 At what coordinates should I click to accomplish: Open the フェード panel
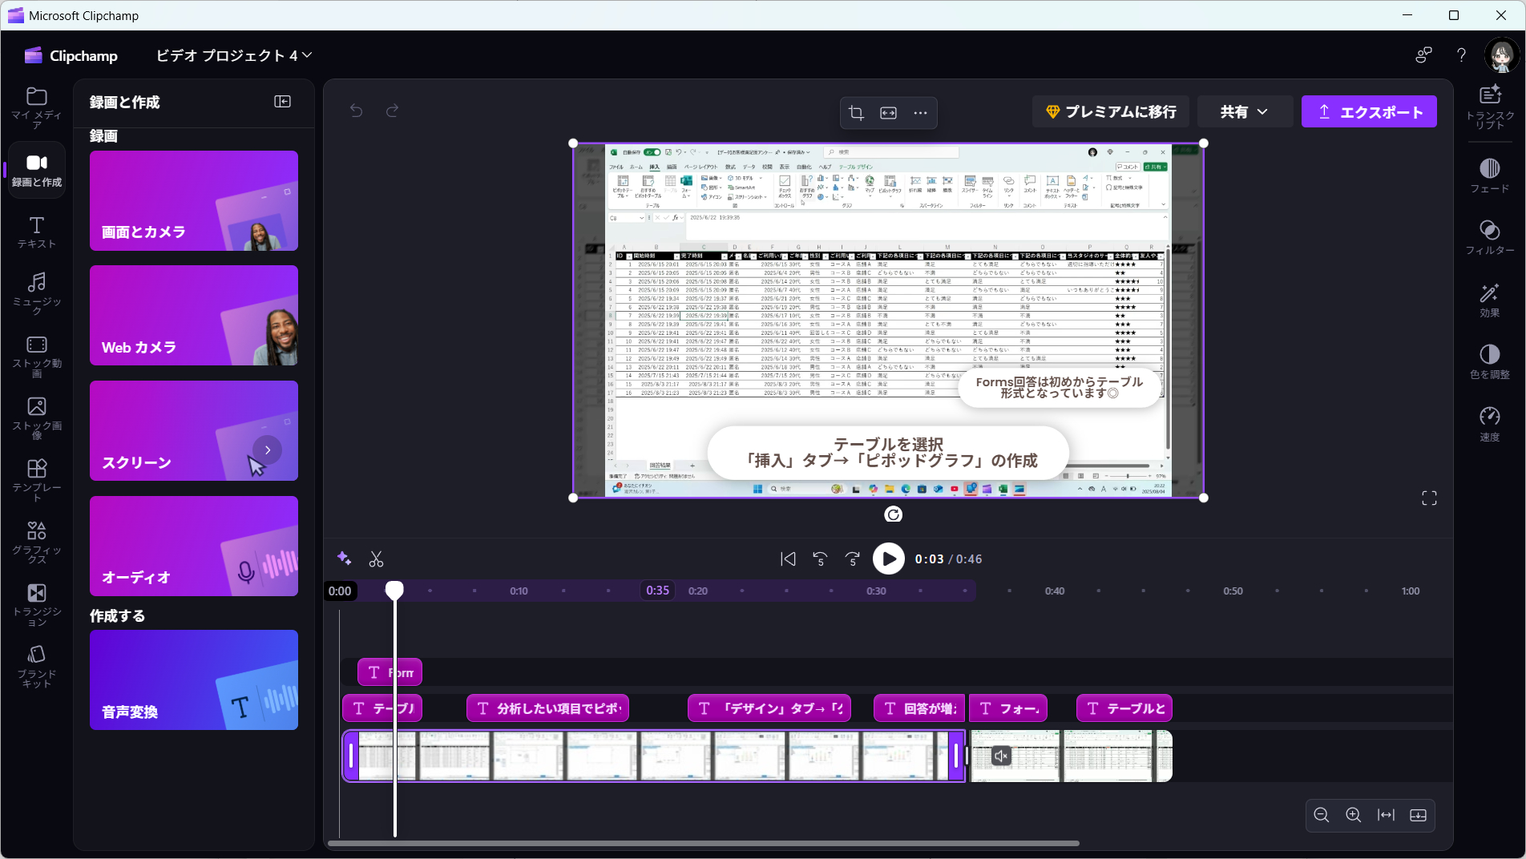1489,175
